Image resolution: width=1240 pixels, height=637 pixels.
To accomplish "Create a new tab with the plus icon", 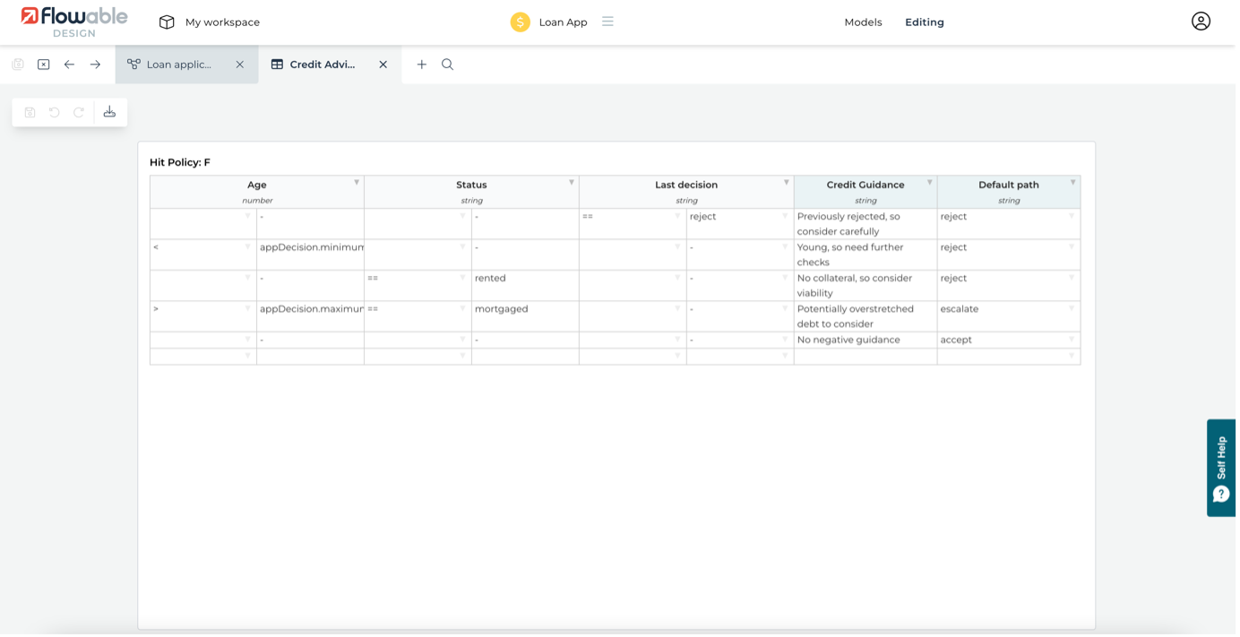I will 421,64.
